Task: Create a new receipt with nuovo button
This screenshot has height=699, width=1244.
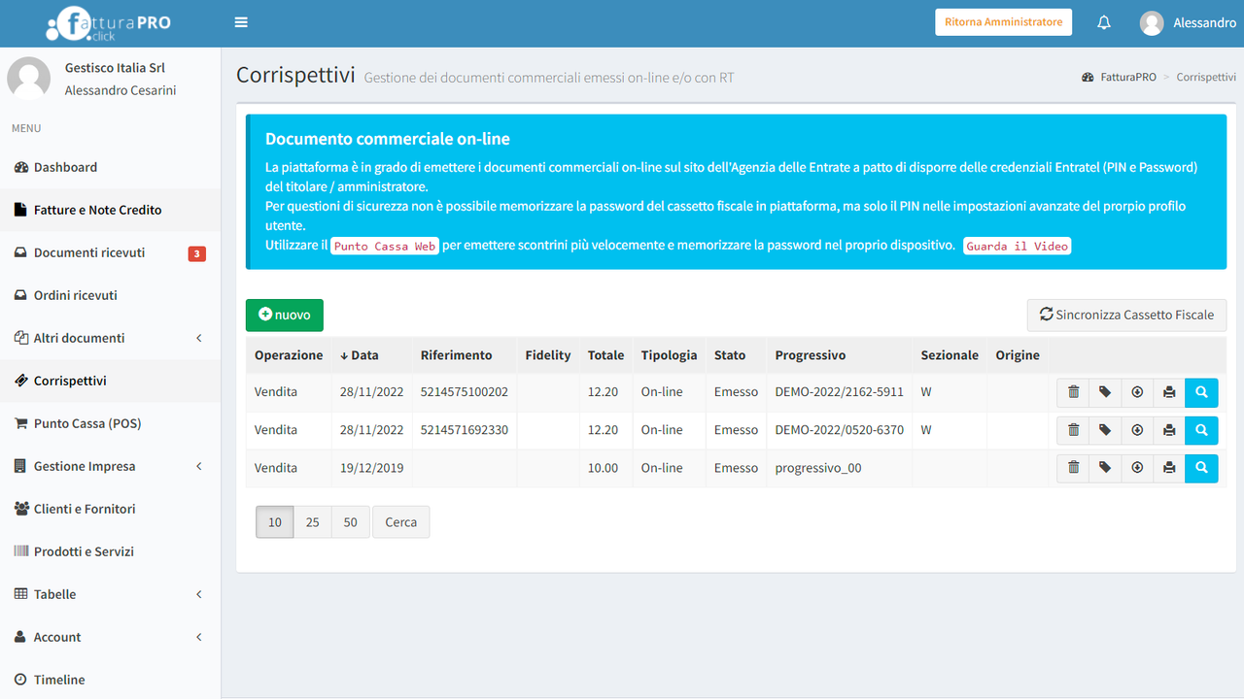Action: [x=285, y=315]
